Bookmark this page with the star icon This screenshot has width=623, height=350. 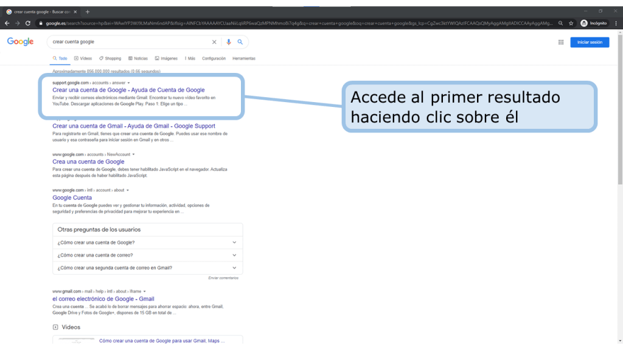click(x=571, y=24)
